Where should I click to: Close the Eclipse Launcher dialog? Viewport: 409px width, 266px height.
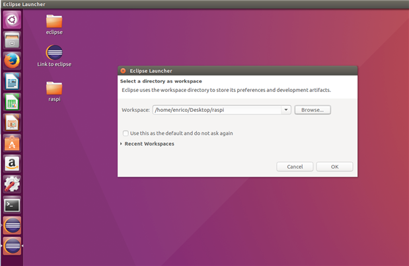(123, 71)
